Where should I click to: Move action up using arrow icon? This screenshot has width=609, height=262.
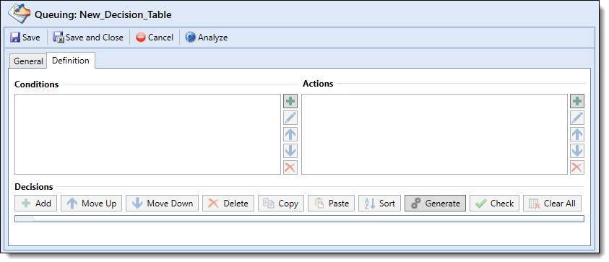pos(577,134)
